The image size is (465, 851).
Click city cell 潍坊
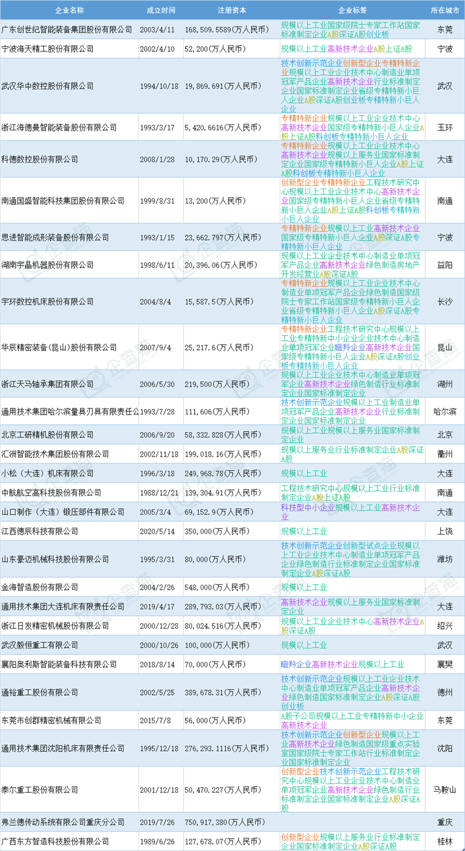click(x=445, y=559)
